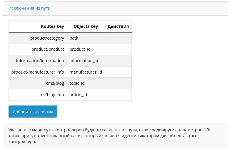Click the 'Исключения из пути' panel heading link
The image size is (230, 148).
coord(29,8)
